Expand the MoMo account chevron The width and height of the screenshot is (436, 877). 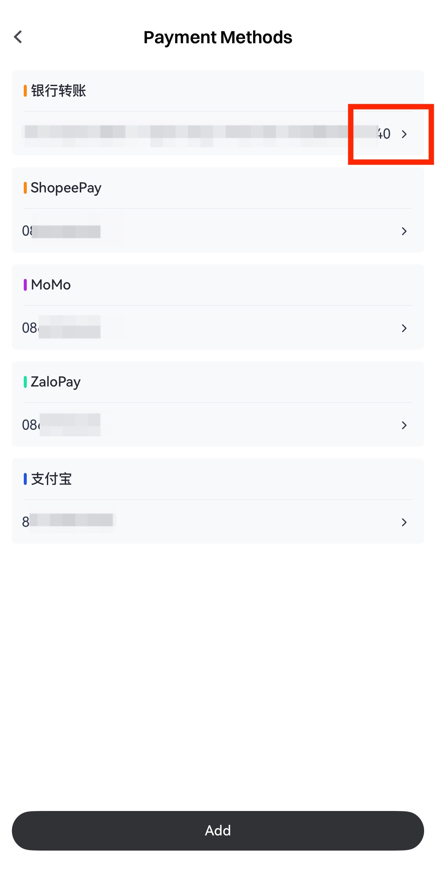pyautogui.click(x=404, y=328)
